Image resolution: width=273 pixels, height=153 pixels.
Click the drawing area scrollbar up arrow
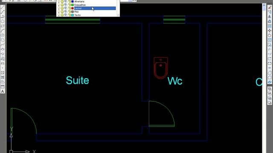point(264,5)
